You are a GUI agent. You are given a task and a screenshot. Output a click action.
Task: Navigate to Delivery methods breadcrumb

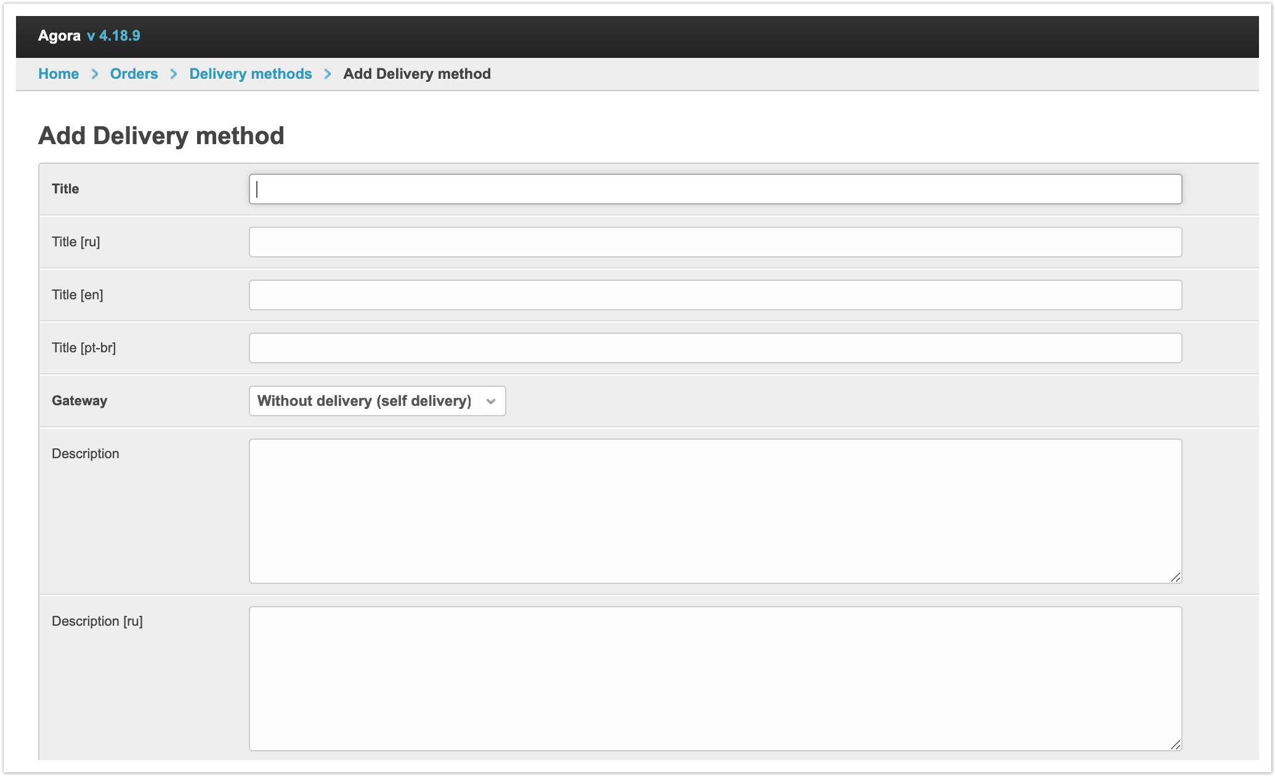click(x=250, y=74)
